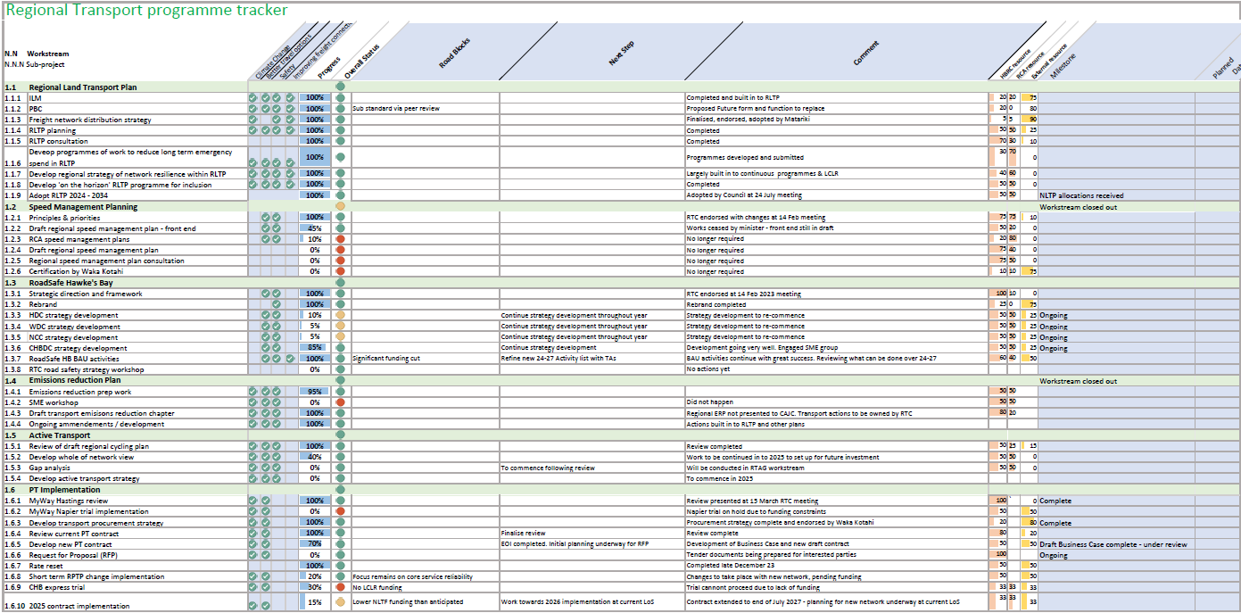Select the PBC row's green overall status circle

pyautogui.click(x=340, y=108)
